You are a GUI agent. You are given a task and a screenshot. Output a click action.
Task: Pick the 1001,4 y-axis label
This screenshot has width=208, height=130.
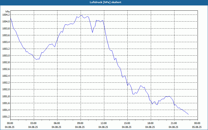click(x=6, y=110)
